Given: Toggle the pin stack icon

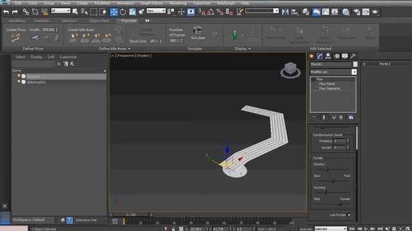Looking at the screenshot, I should 314,117.
